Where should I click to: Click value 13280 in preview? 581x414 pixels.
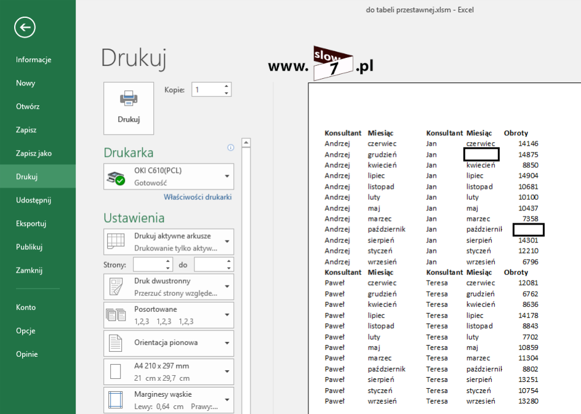pyautogui.click(x=528, y=401)
